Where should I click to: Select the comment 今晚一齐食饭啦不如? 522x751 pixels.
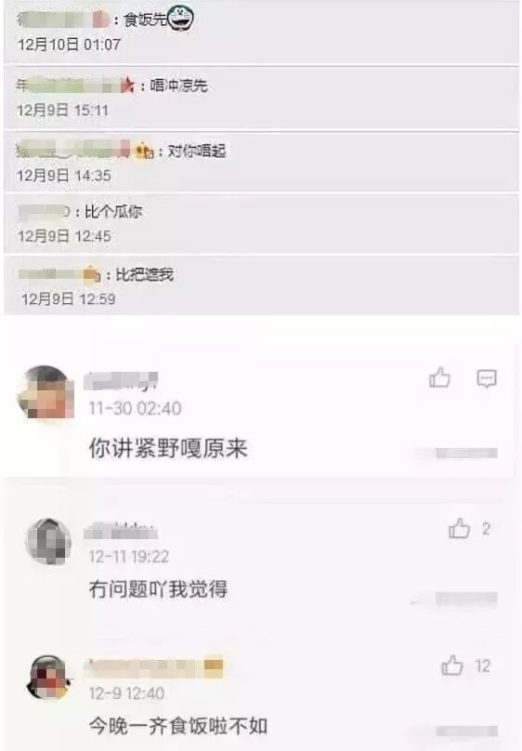coord(178,726)
